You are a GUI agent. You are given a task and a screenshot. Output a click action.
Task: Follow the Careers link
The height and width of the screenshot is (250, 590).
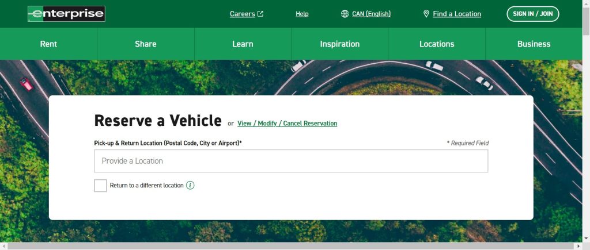[242, 14]
